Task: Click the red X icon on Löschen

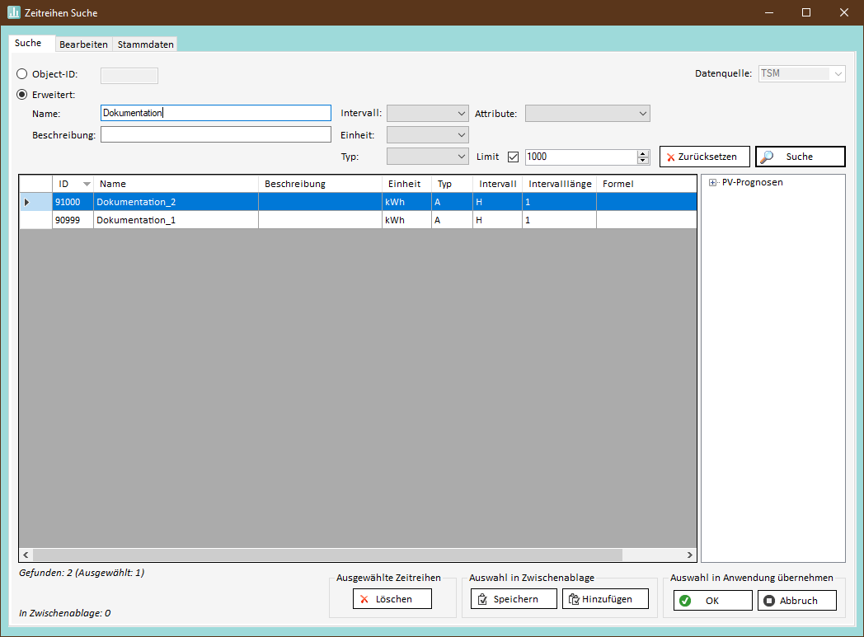Action: (364, 599)
